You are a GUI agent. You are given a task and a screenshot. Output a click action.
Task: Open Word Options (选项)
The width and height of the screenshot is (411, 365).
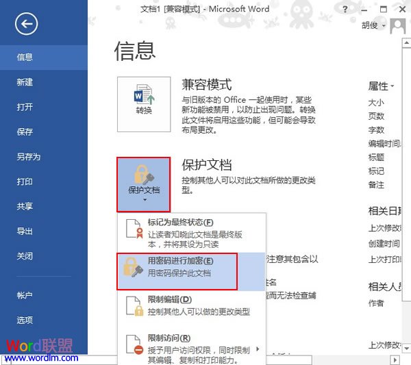[x=44, y=320]
